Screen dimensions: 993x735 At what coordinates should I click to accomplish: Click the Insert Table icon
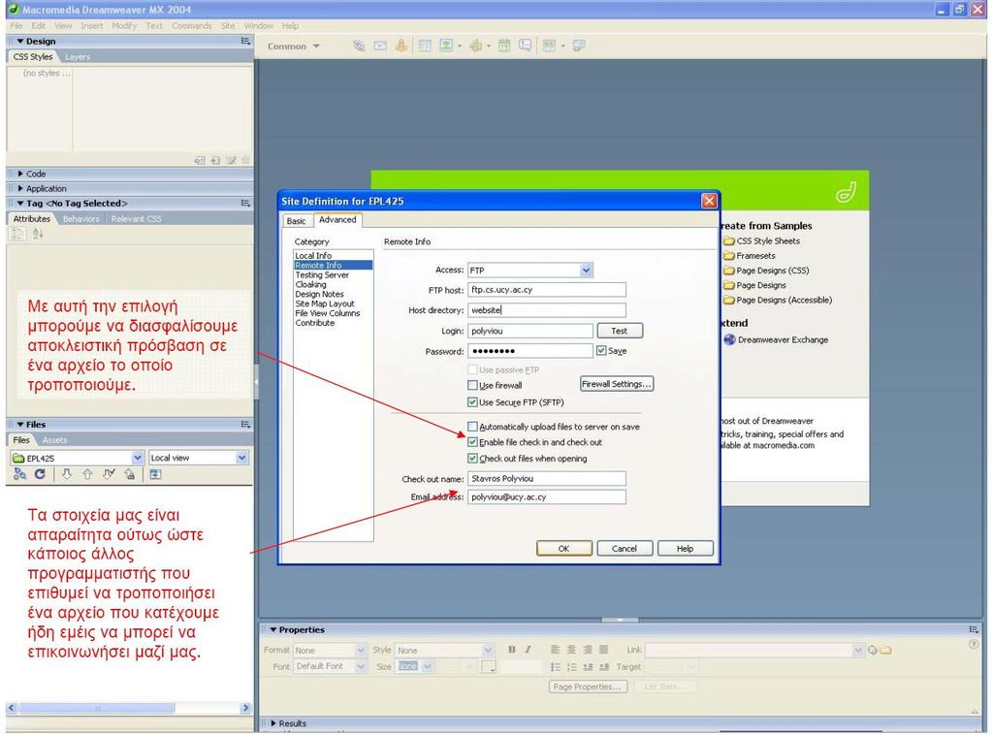tap(425, 46)
